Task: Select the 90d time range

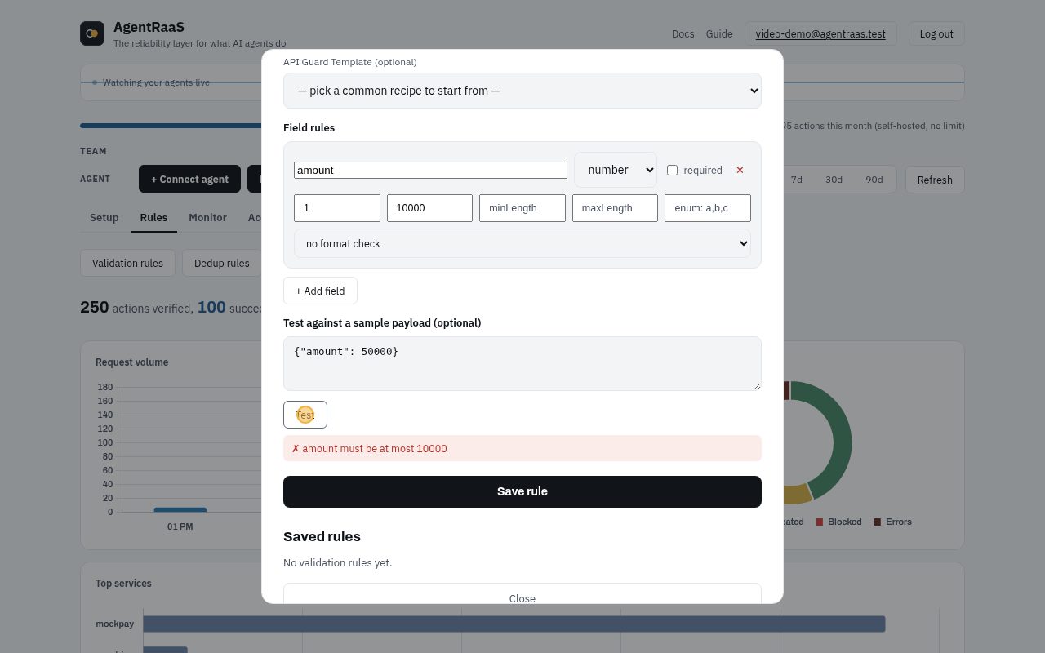Action: [874, 179]
